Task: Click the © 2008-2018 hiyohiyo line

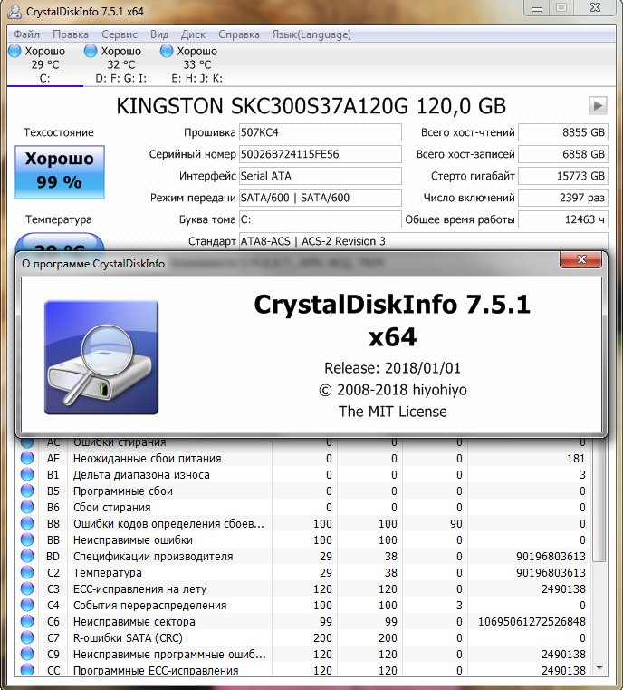Action: click(392, 390)
